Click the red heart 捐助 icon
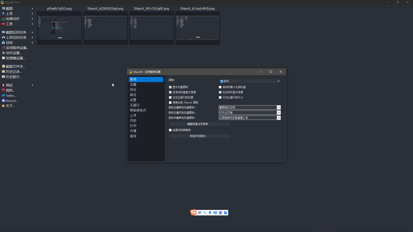The image size is (413, 232). [3, 90]
